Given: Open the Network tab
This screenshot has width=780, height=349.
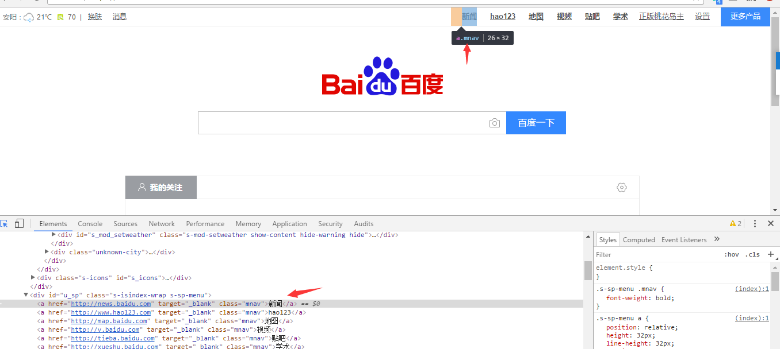Looking at the screenshot, I should click(x=162, y=224).
